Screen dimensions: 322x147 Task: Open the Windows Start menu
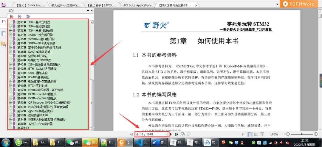click(x=6, y=142)
